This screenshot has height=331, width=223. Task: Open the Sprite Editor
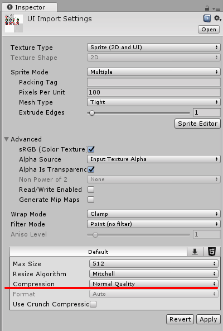[197, 124]
